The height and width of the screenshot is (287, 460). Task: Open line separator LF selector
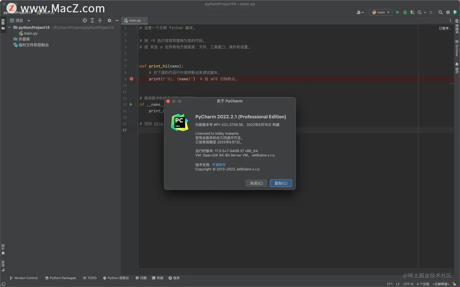coord(398,284)
